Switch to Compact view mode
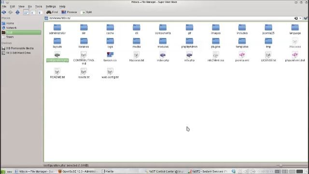Viewport: 309px width, 174px height. click(x=33, y=13)
